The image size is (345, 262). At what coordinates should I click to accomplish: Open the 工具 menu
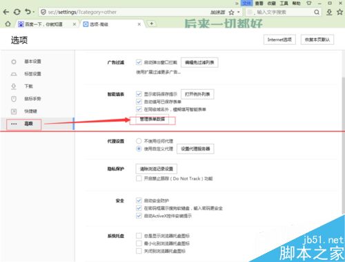[284, 3]
